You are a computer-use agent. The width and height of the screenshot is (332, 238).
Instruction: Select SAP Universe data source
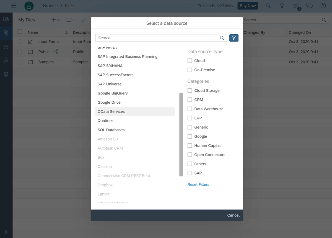[x=135, y=84]
